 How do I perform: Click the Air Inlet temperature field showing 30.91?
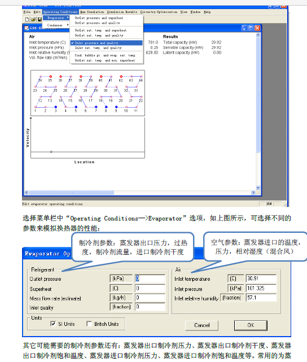(261, 279)
